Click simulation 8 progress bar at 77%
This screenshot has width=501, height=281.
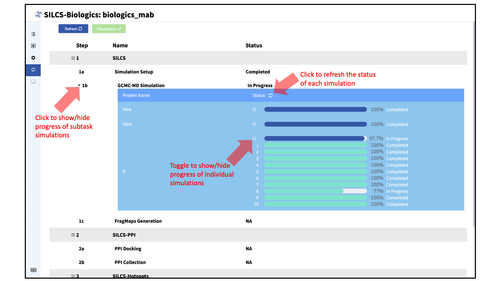pyautogui.click(x=315, y=191)
